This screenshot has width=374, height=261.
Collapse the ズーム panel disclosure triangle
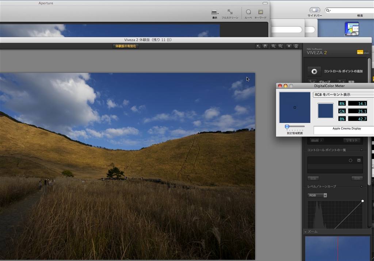click(x=305, y=232)
